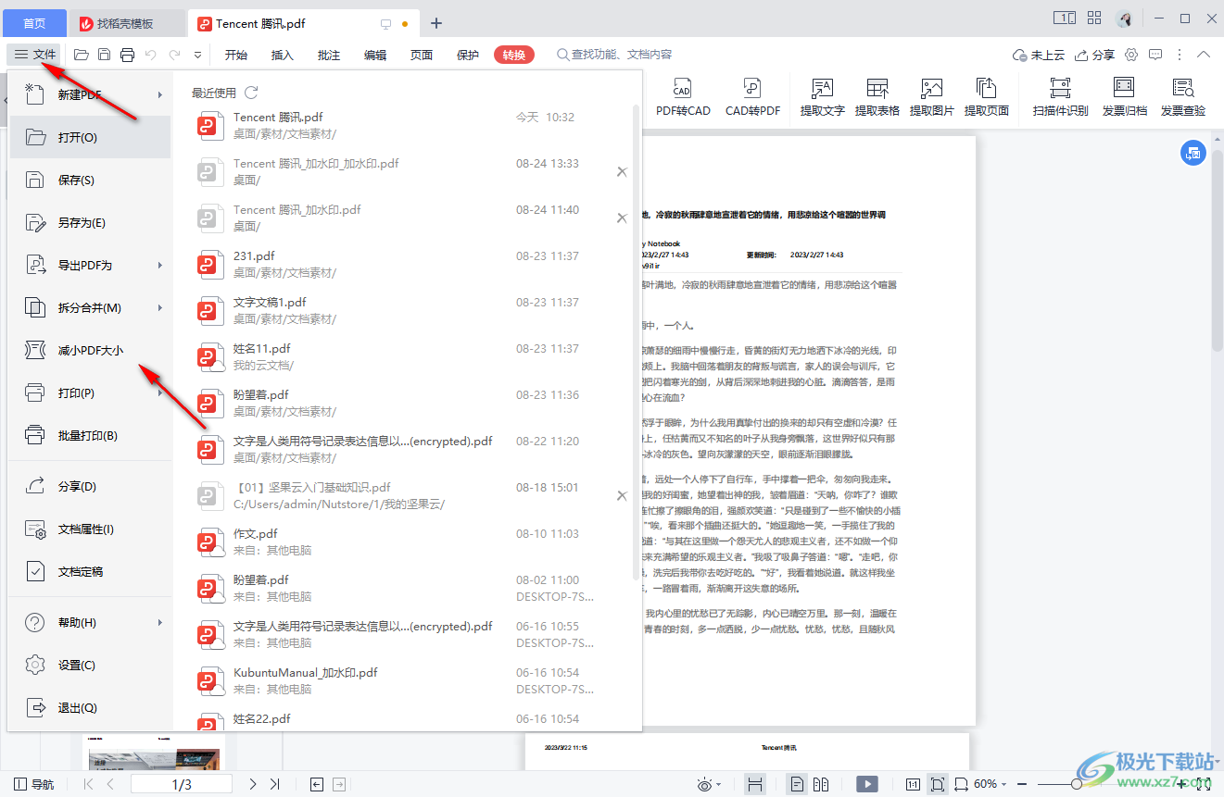The width and height of the screenshot is (1224, 797).
Task: Toggle the 导航 navigation pane
Action: point(33,784)
